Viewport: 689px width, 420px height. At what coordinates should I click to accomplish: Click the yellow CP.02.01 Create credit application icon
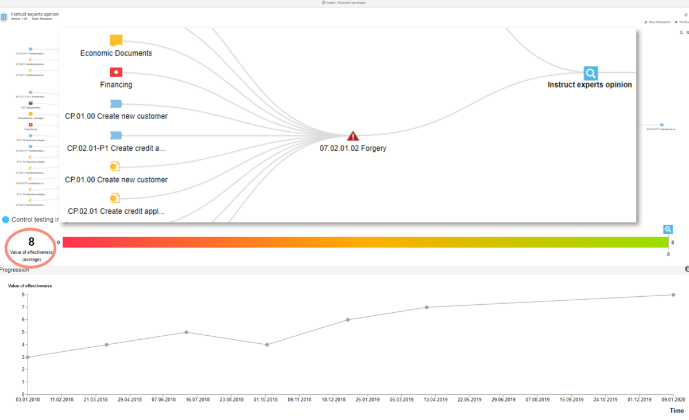[115, 198]
